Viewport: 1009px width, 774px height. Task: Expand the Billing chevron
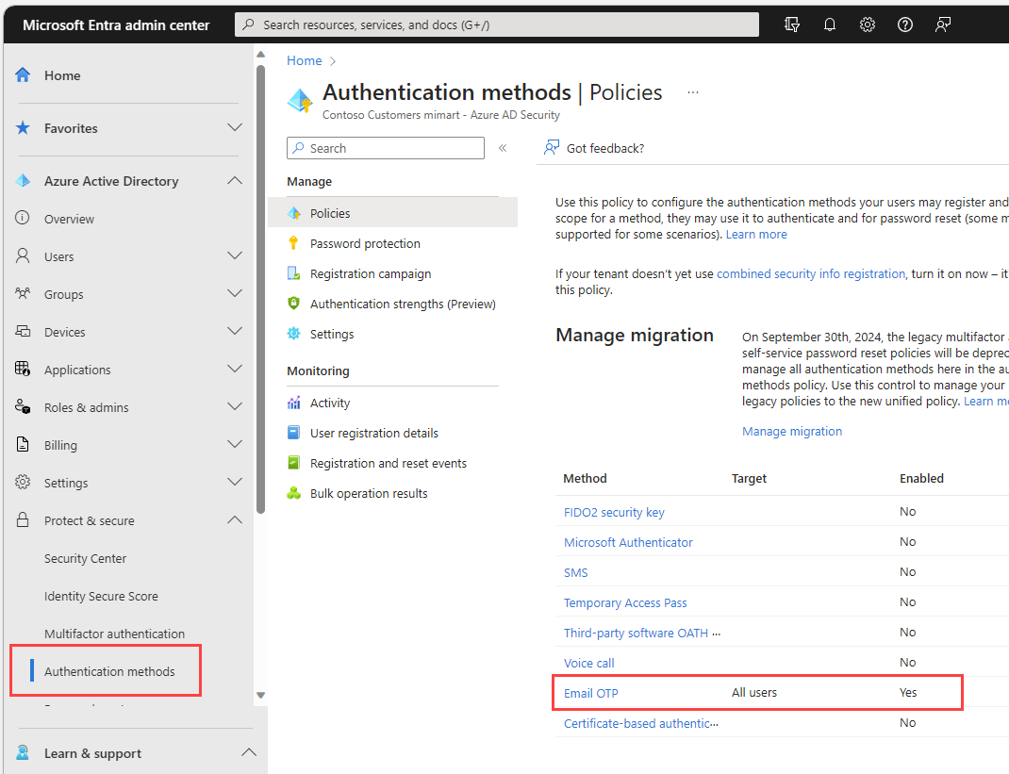[235, 444]
